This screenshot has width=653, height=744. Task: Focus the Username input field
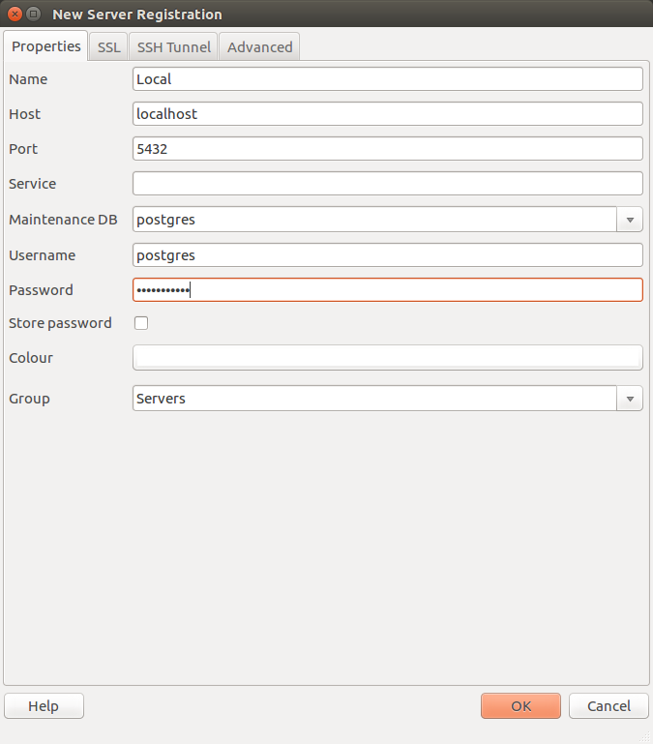tap(387, 255)
